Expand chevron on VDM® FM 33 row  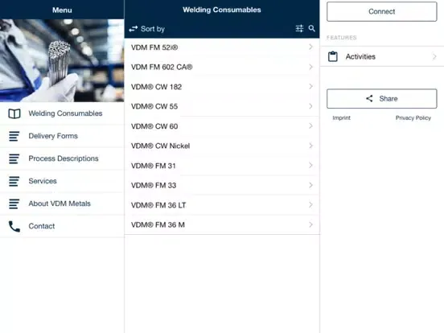pos(310,185)
